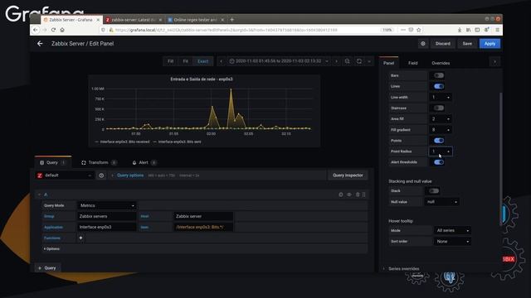Collapse query row A
Screen dimensions: 531x298
[x=39, y=195]
